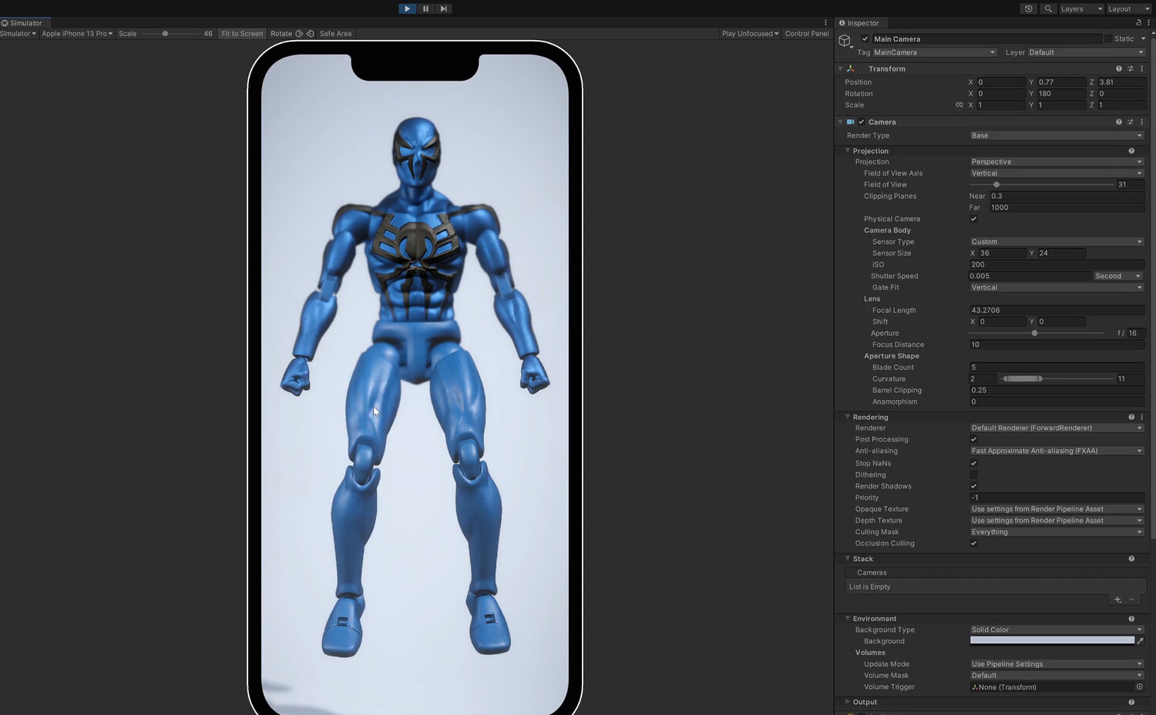This screenshot has width=1156, height=715.
Task: Open Camera component more options menu
Action: 1142,122
